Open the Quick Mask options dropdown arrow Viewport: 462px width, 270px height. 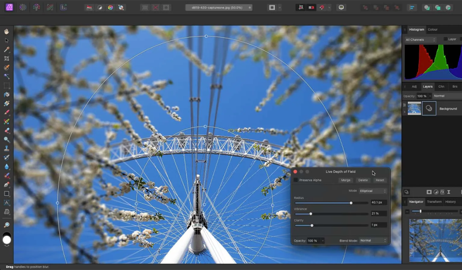pyautogui.click(x=280, y=8)
